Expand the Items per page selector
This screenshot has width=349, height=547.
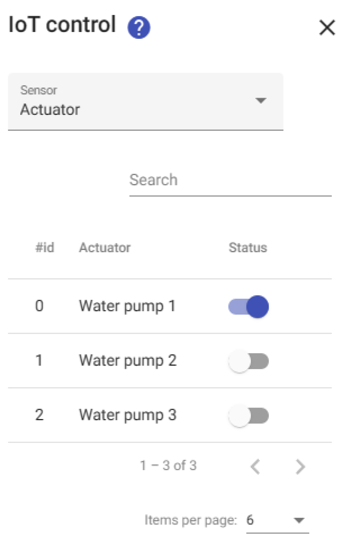[x=277, y=520]
